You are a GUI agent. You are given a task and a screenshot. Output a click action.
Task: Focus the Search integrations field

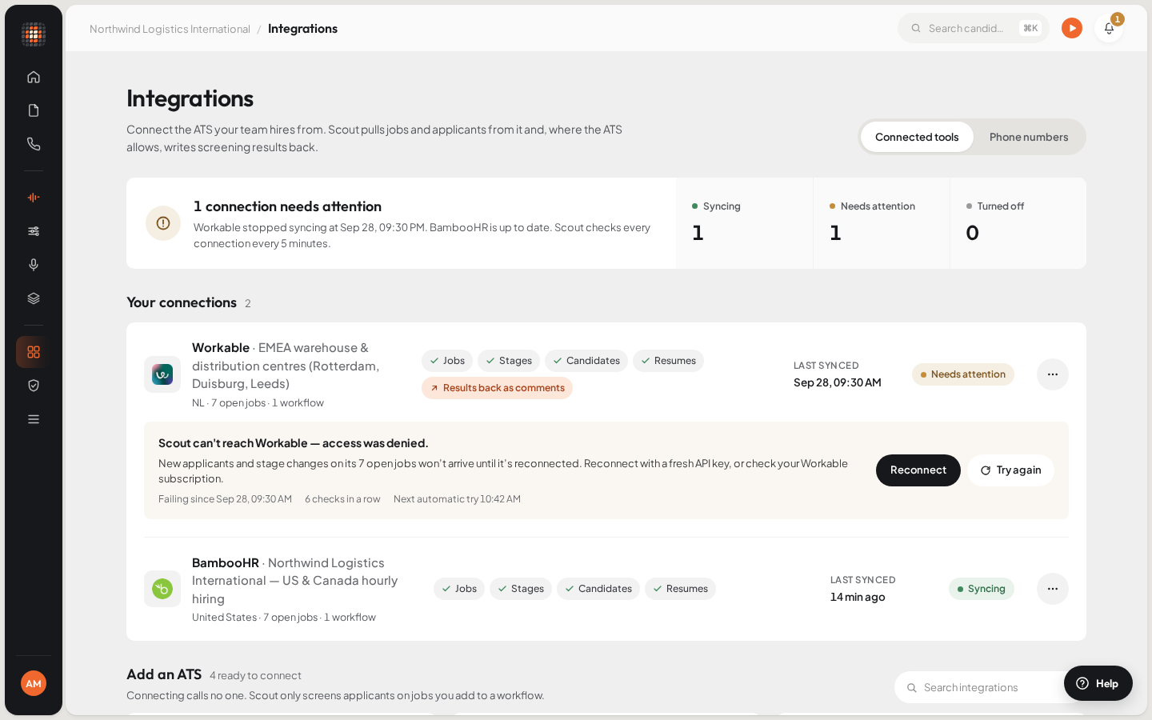(990, 687)
